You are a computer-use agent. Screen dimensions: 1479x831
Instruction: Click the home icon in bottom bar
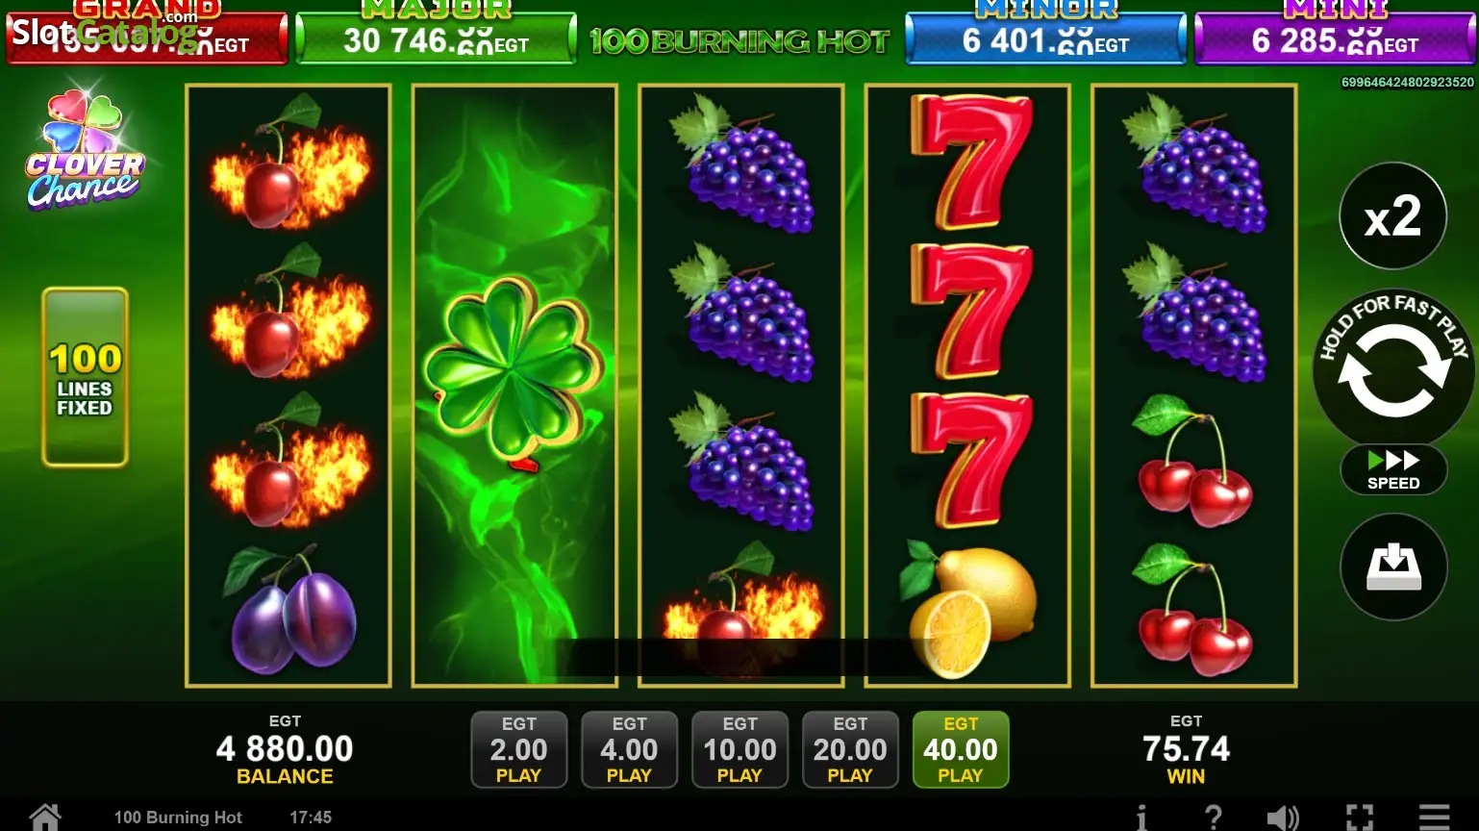click(x=45, y=818)
